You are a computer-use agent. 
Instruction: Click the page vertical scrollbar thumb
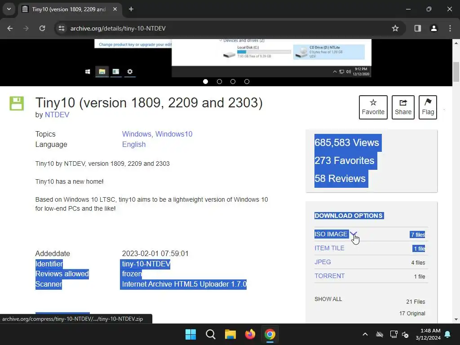pos(456,72)
